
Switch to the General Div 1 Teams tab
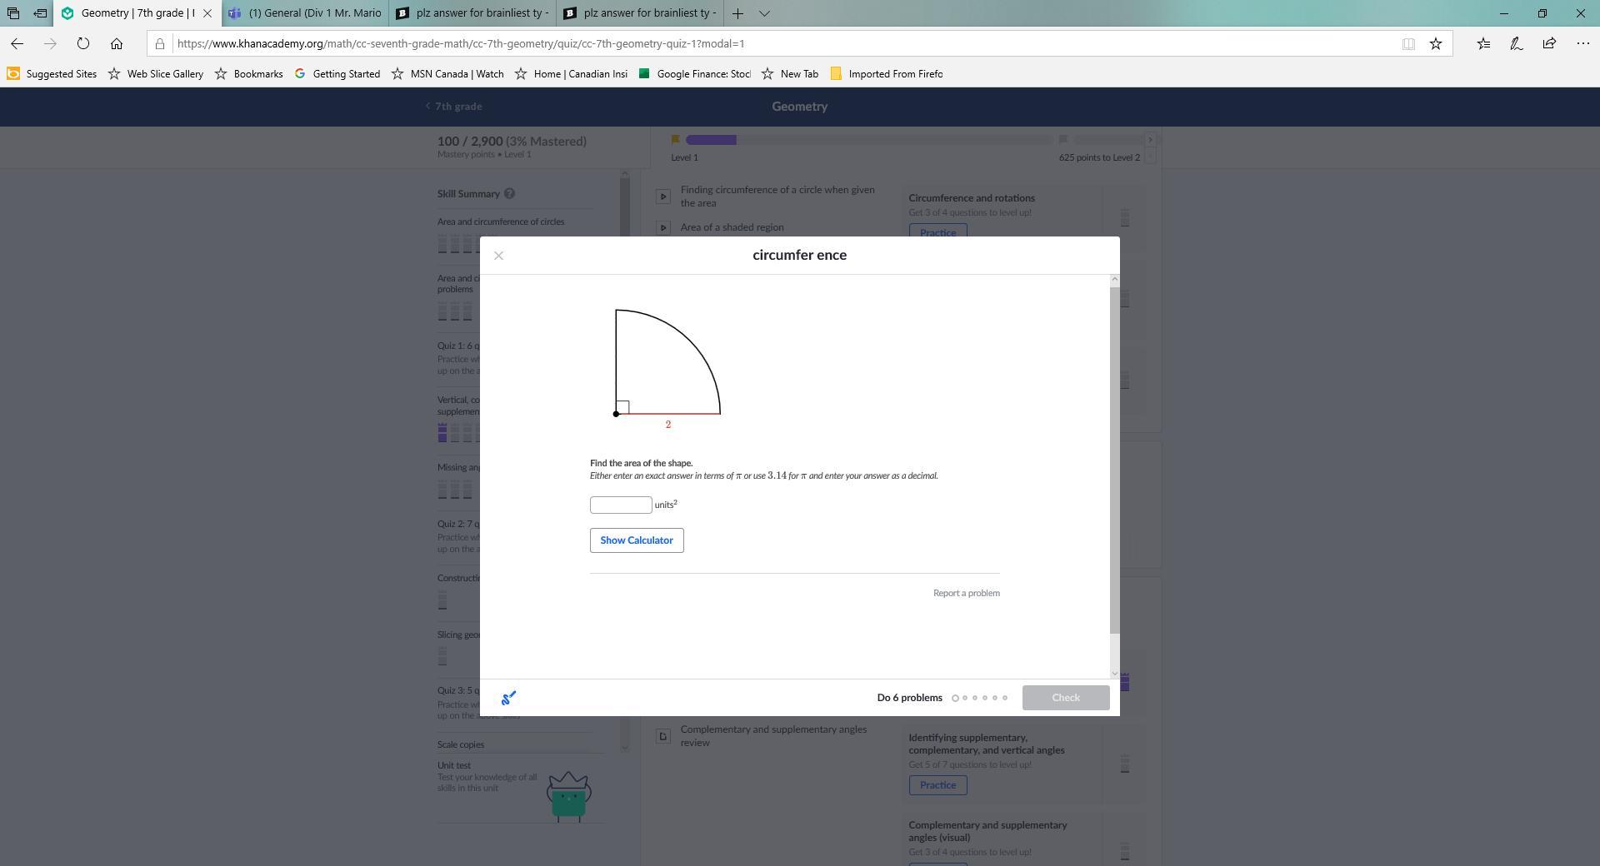tap(305, 13)
